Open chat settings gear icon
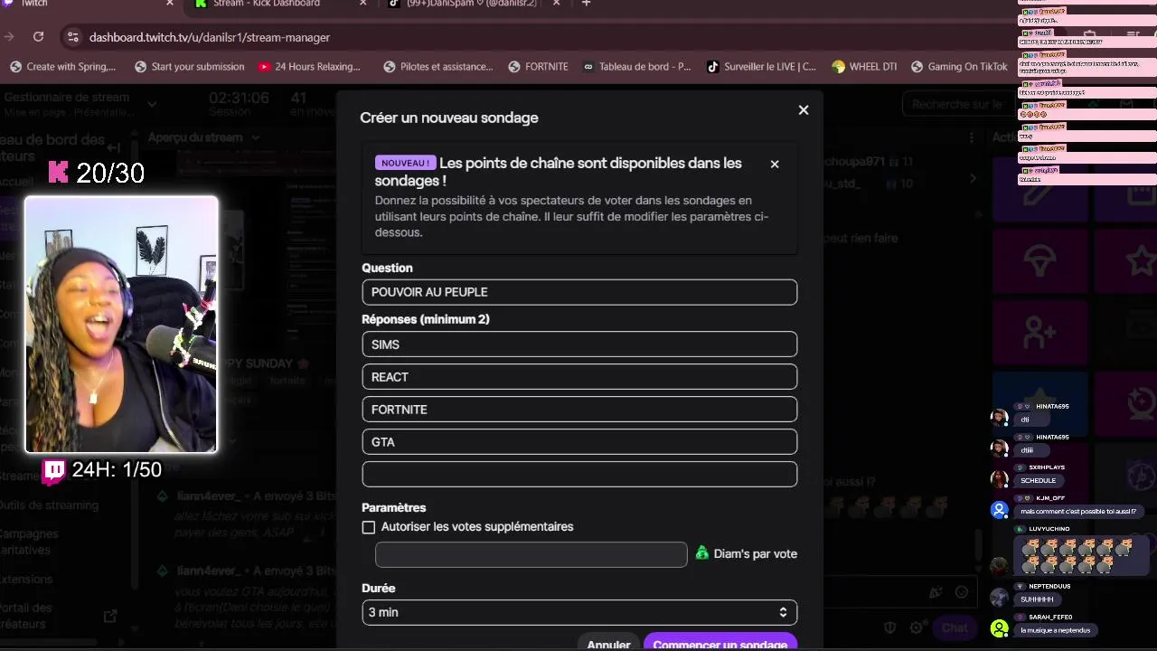Screen dimensions: 1157x651 916,627
